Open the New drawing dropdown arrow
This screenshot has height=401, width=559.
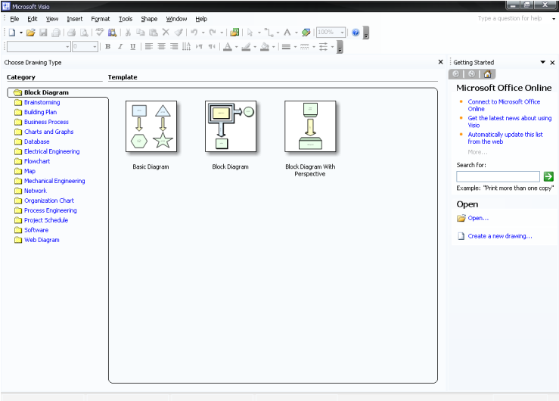21,33
